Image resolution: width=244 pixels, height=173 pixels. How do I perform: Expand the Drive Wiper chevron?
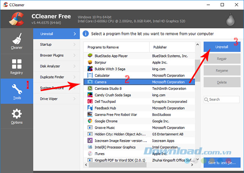74,99
